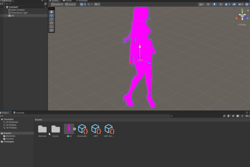Select the UniversalR... pipeline asset icon
This screenshot has height=167, width=250.
[x=83, y=129]
